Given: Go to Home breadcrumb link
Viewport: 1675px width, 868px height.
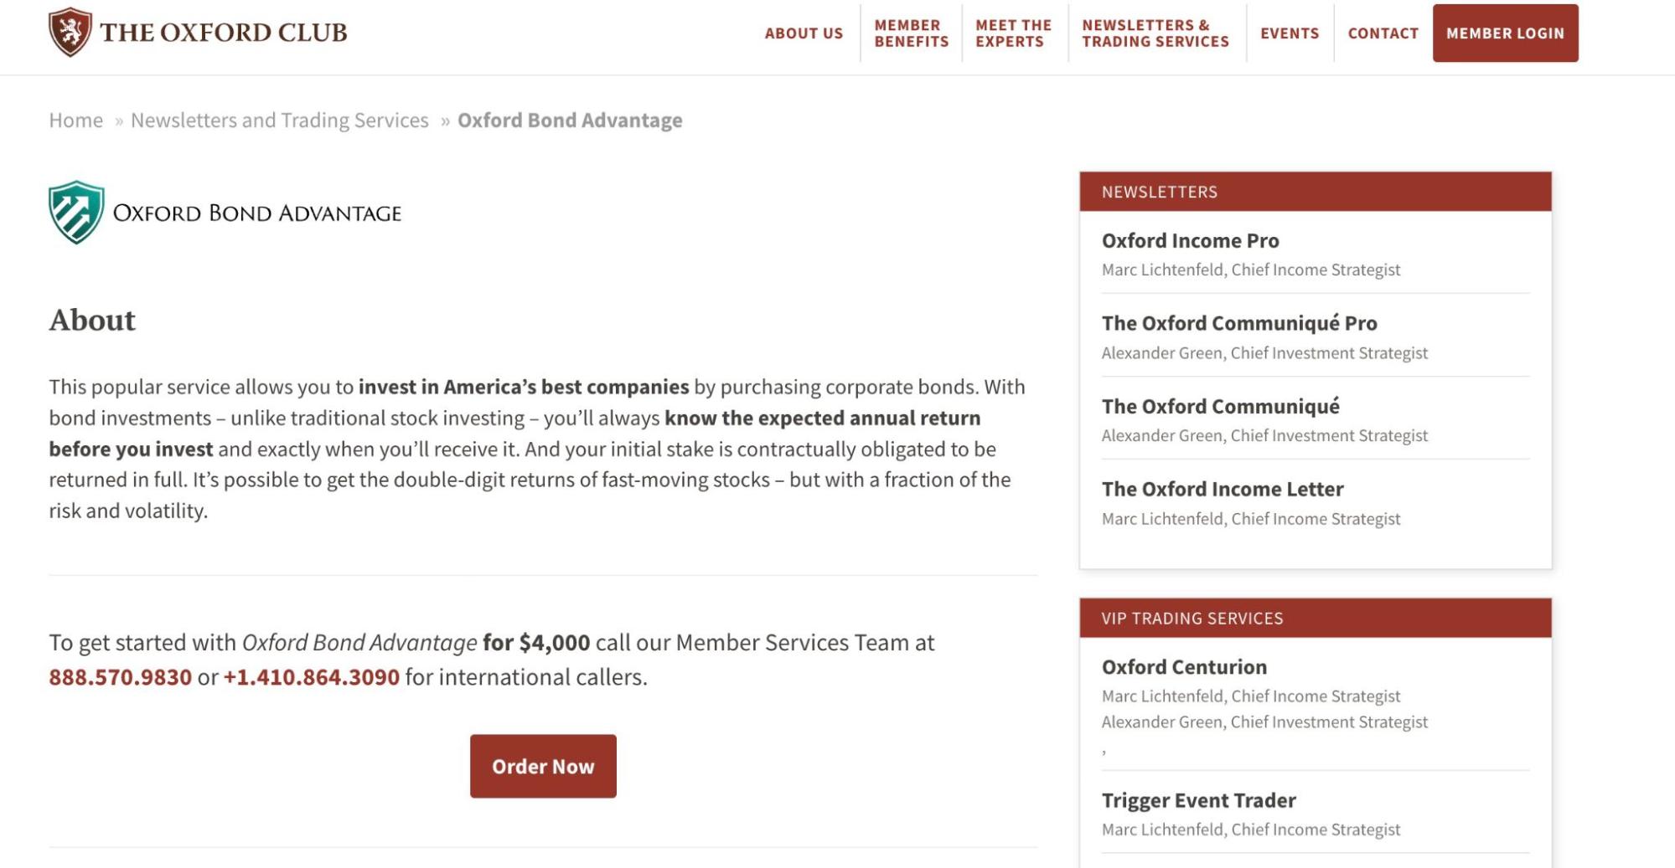Looking at the screenshot, I should pyautogui.click(x=75, y=121).
